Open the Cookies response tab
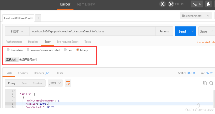The height and width of the screenshot is (114, 215). (x=23, y=73)
